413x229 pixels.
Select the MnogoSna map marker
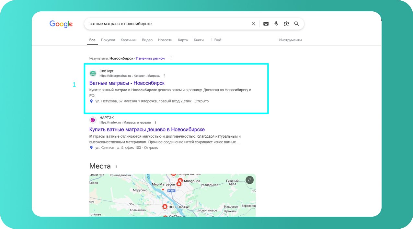point(180,181)
